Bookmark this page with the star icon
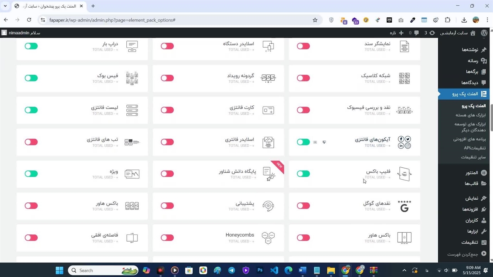Viewport: 493px width, 277px height. pos(315,20)
